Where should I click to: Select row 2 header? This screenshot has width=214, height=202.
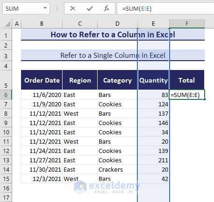(x=6, y=46)
